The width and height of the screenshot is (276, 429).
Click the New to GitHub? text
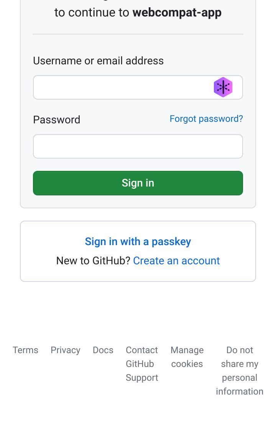click(x=93, y=261)
